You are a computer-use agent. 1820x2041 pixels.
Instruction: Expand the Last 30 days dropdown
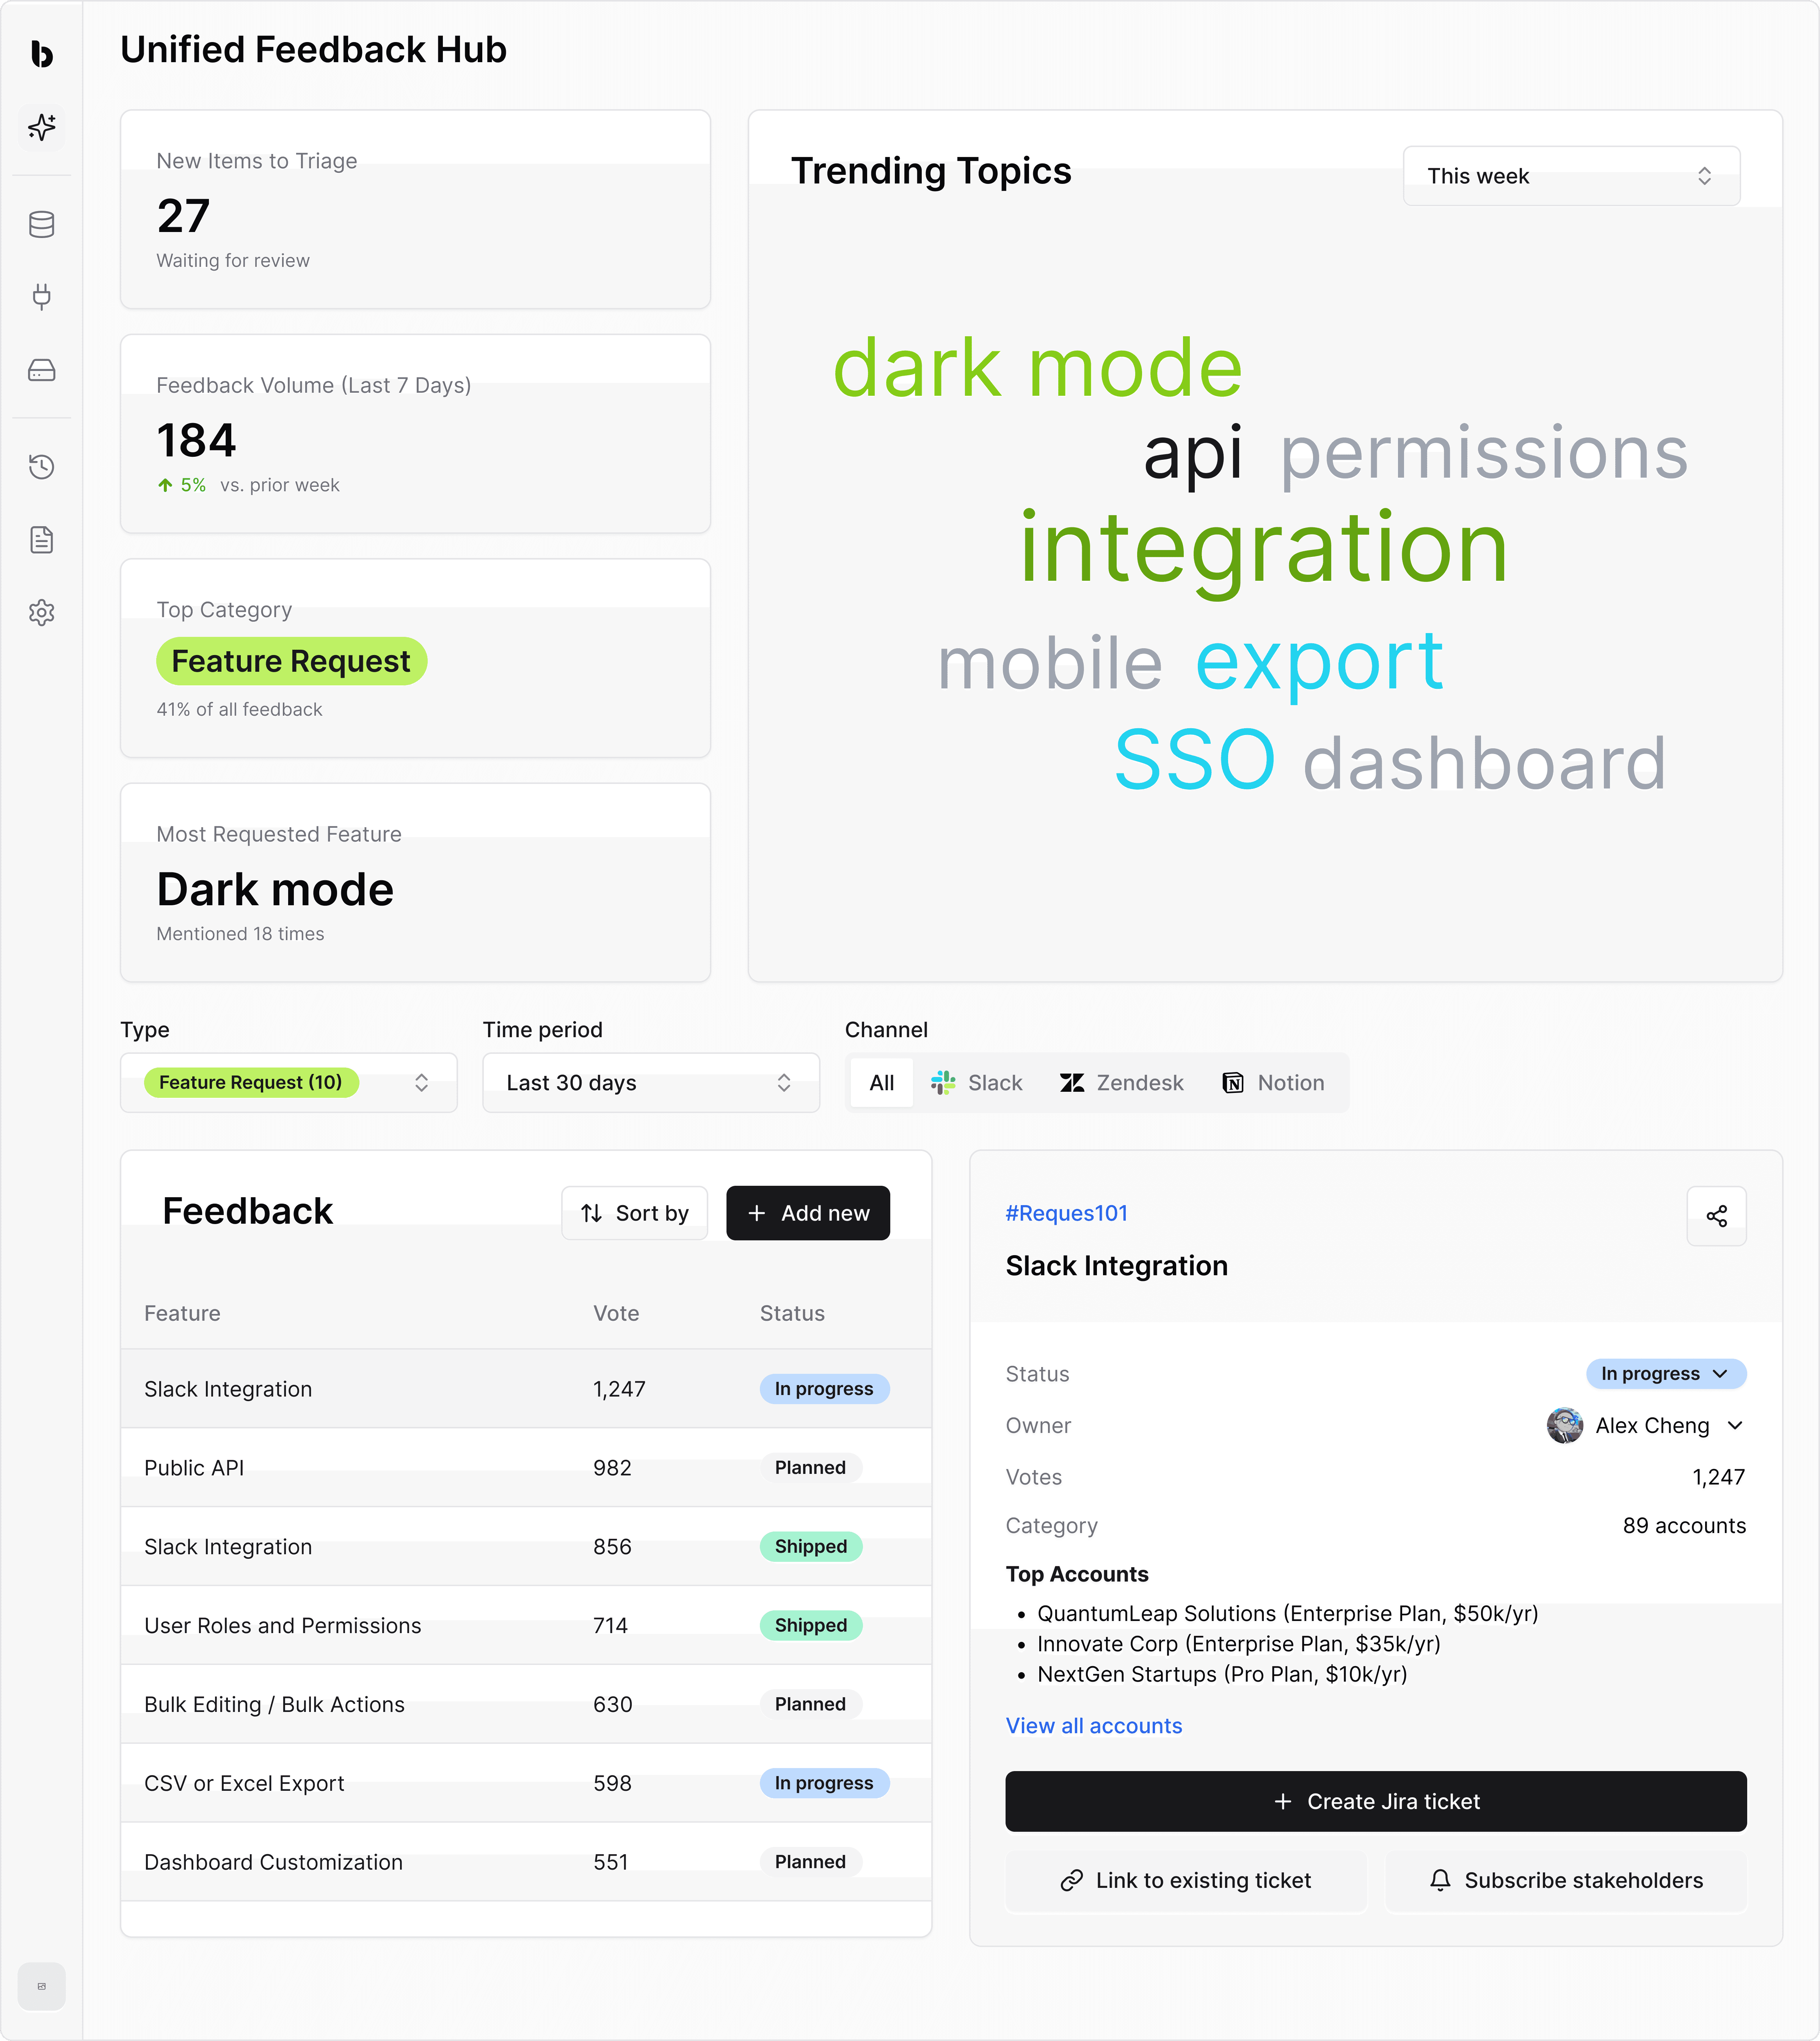[x=650, y=1082]
